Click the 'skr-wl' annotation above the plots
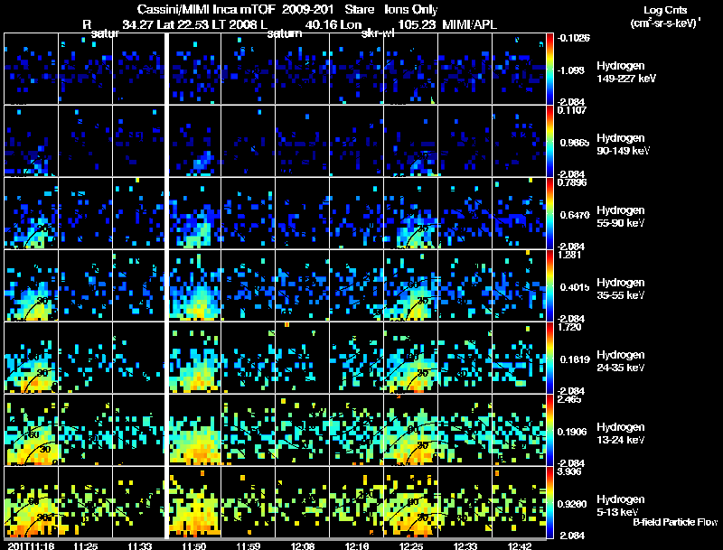This screenshot has height=550, width=723. 378,33
